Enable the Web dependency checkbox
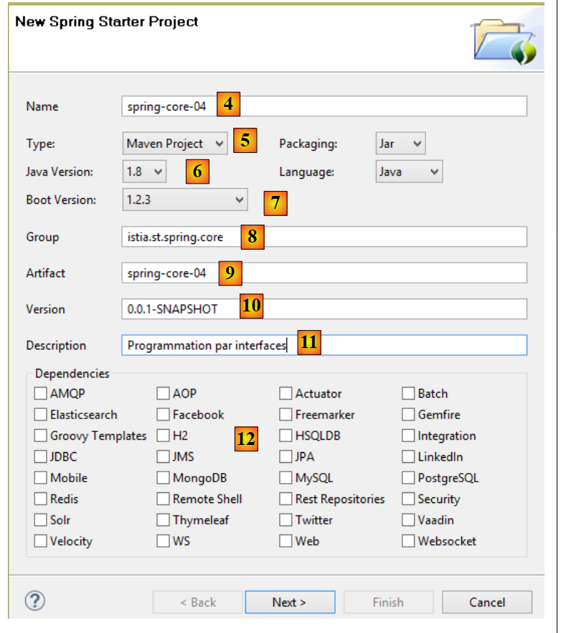561x633 pixels. (286, 541)
